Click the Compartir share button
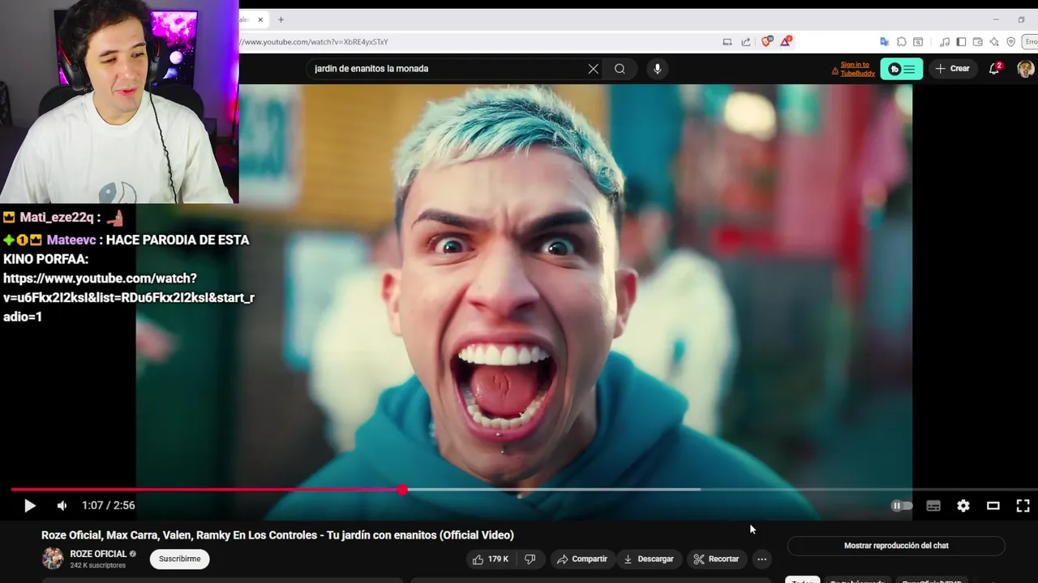The height and width of the screenshot is (583, 1038). [582, 559]
